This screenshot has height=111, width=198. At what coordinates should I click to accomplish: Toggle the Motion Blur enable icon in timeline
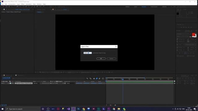point(100,79)
